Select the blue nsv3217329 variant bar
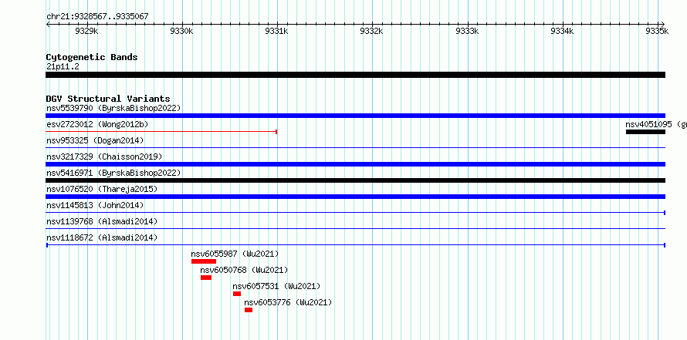 click(355, 164)
